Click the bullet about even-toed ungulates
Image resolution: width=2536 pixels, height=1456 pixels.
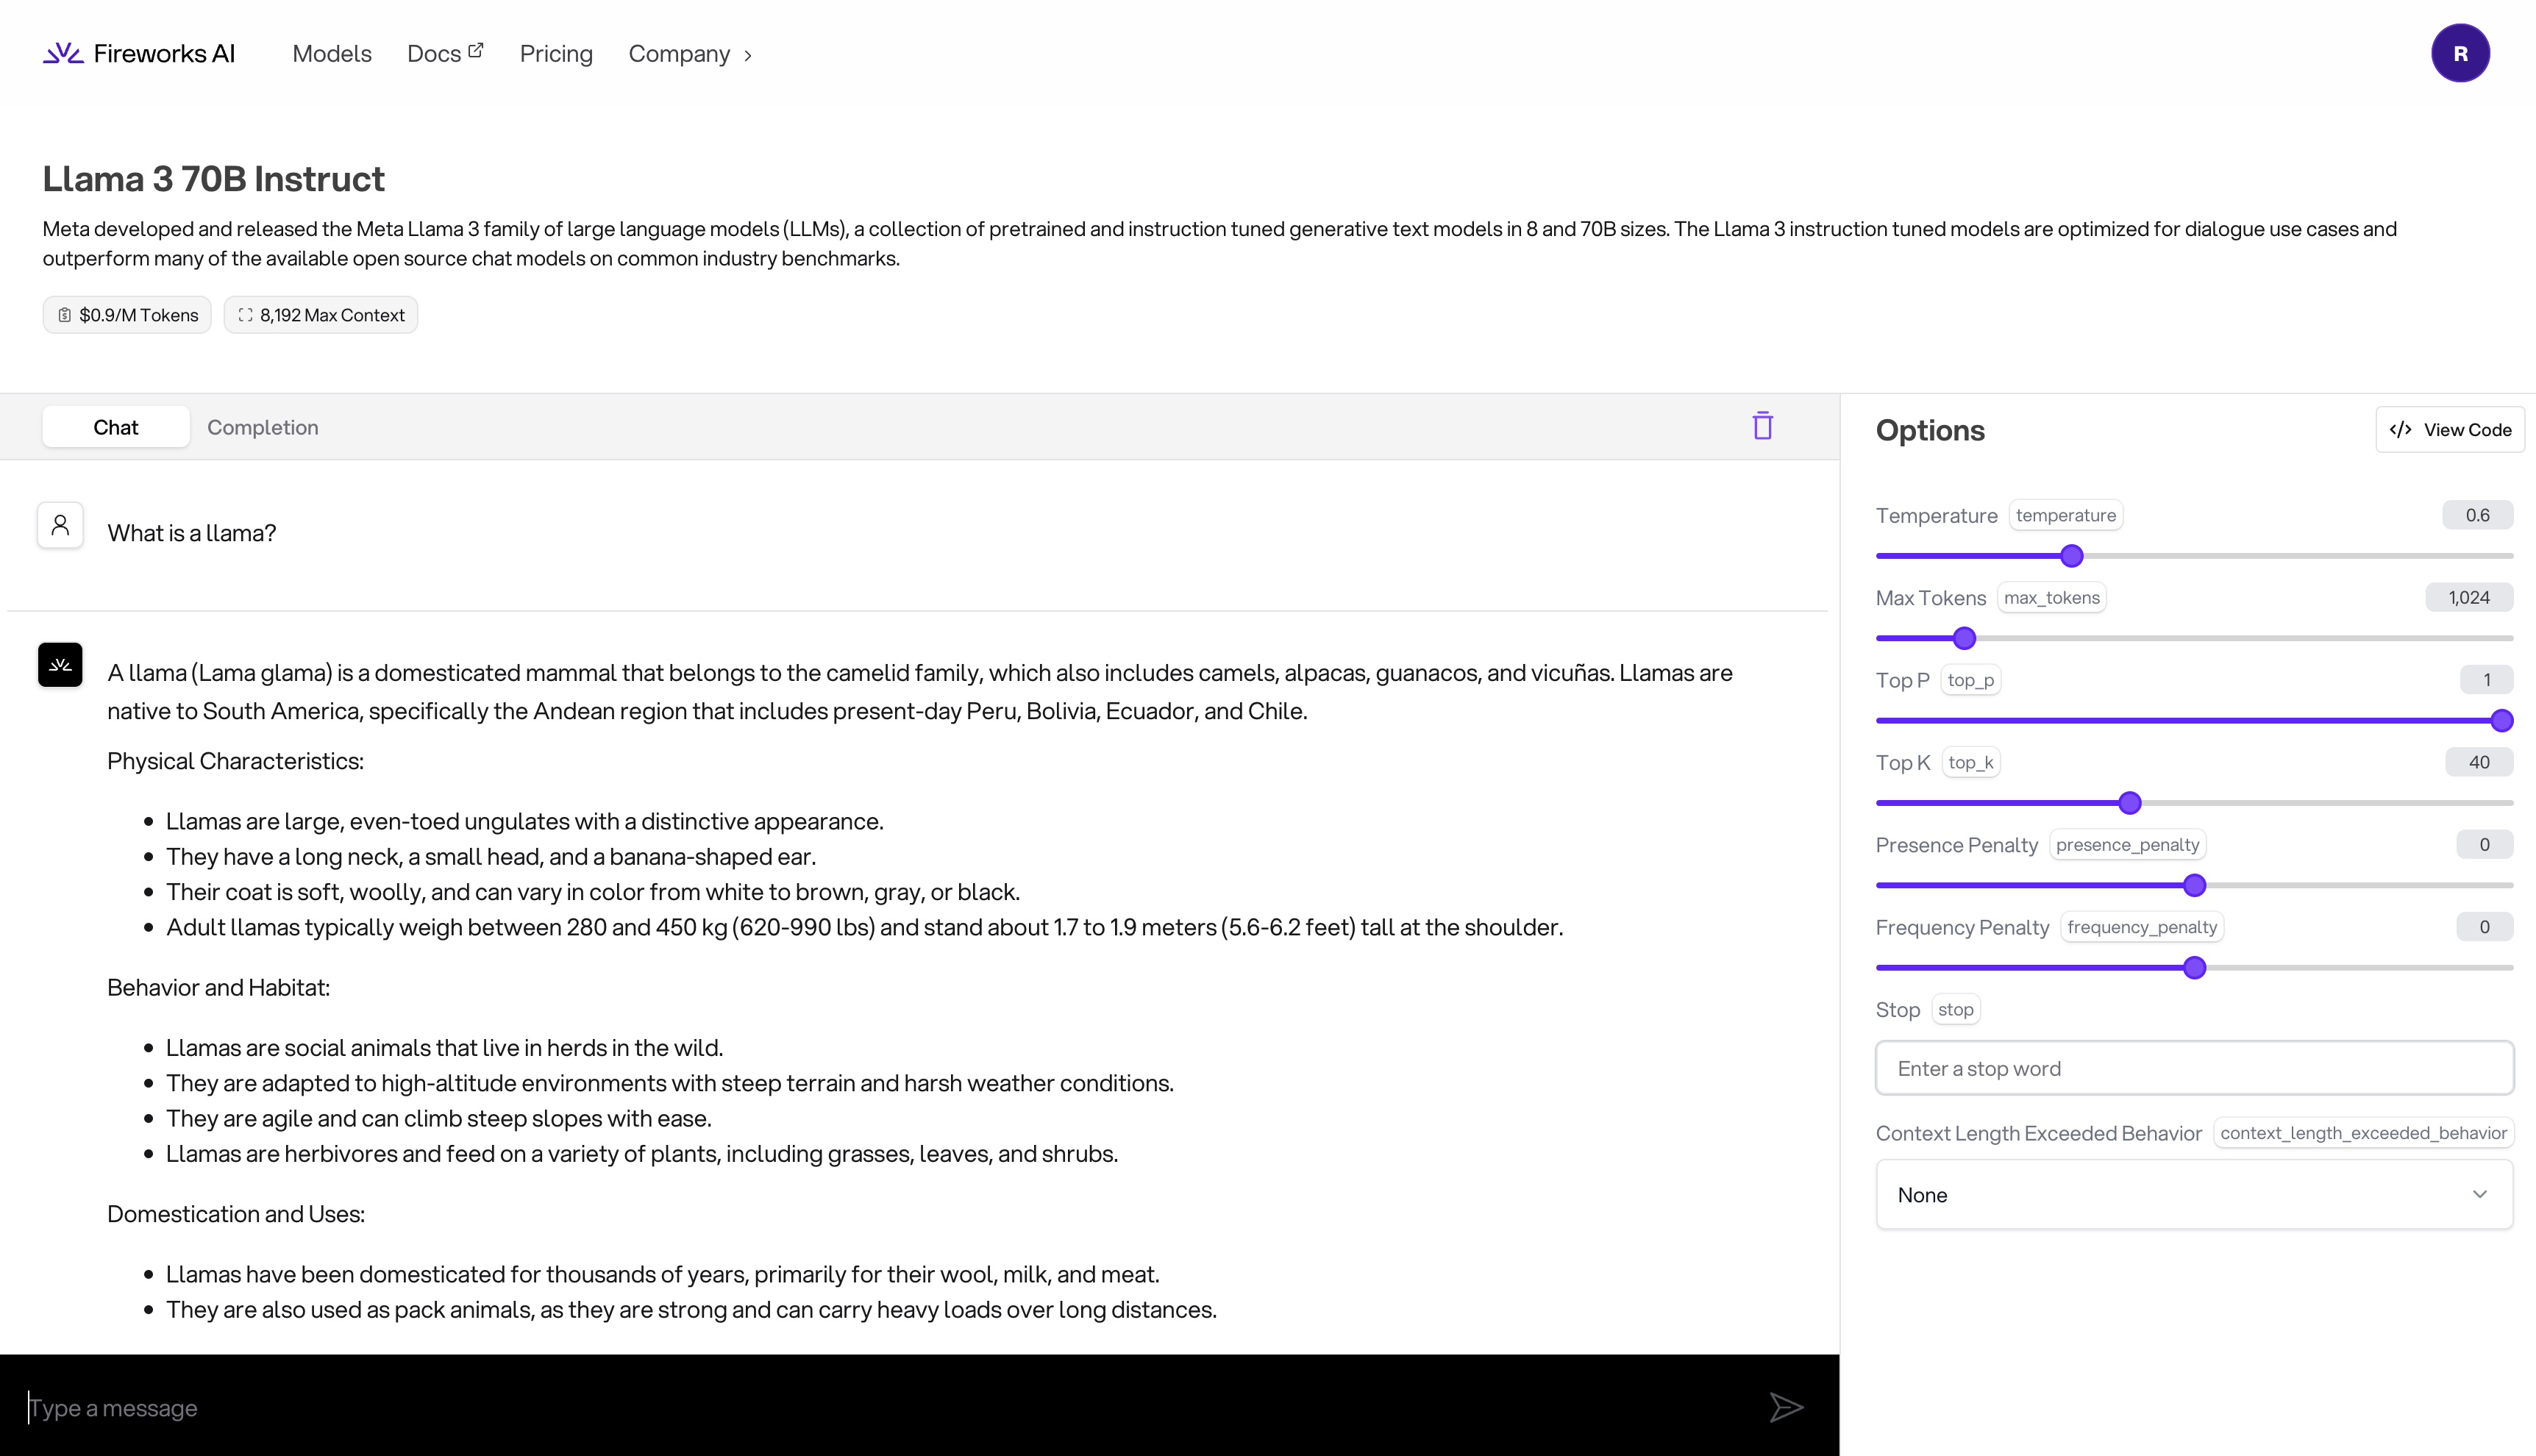pos(525,821)
